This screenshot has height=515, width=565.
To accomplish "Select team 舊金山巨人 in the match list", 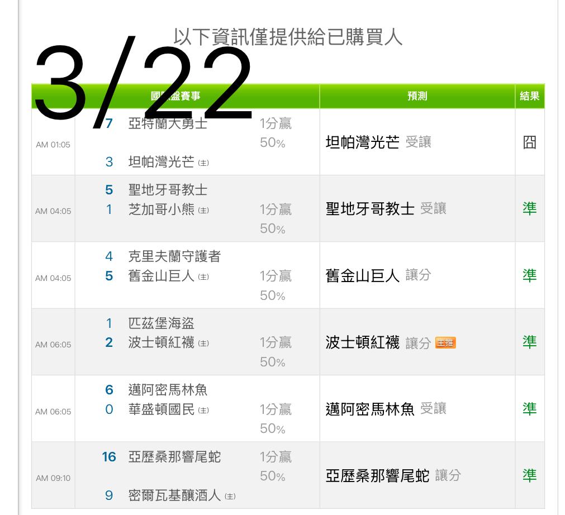I will point(162,276).
